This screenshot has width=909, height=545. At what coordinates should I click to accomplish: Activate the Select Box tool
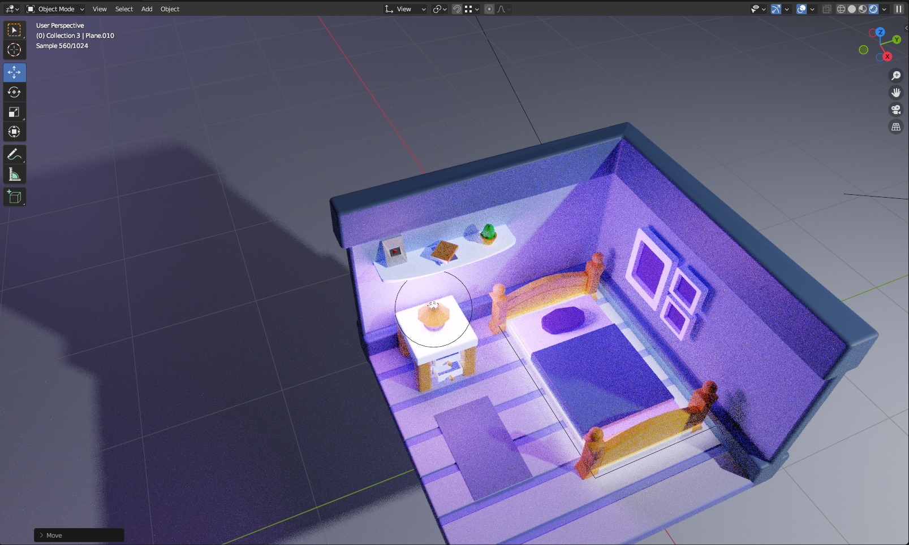(x=14, y=30)
